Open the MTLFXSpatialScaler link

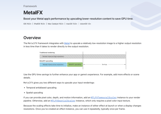(x=63, y=101)
